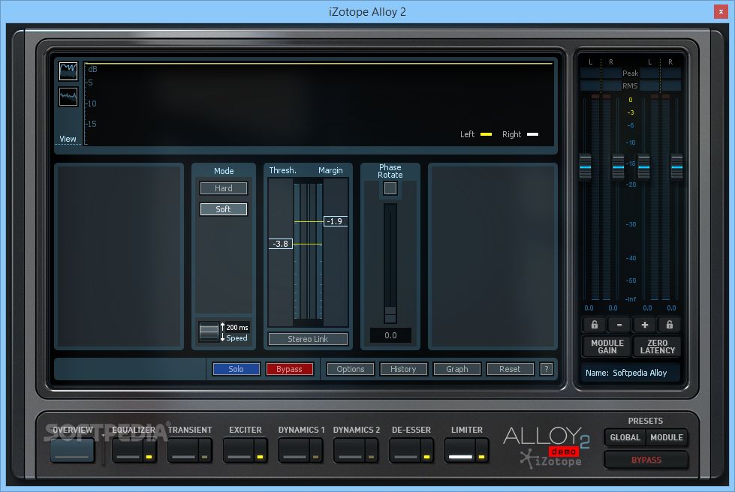
Task: Open the Options dialog
Action: tap(350, 369)
